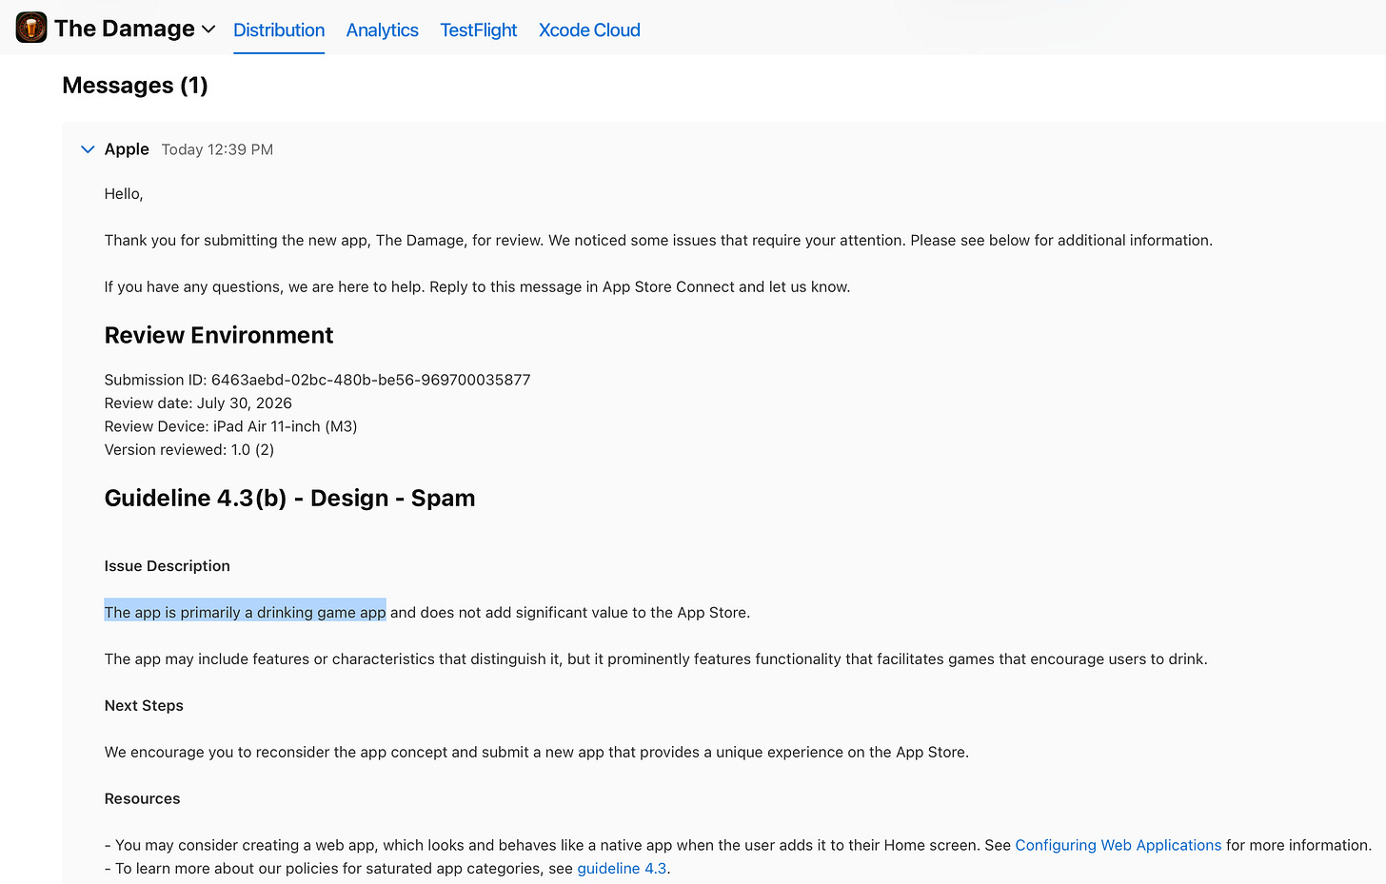
Task: Open the Configuring Web Applications link
Action: [x=1118, y=845]
